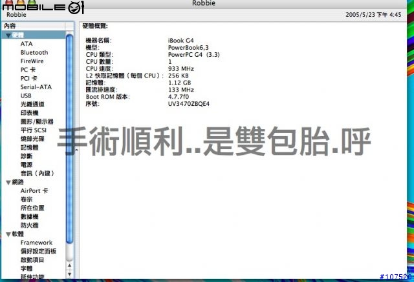
Task: Collapse the 硬體 hardware section triangle
Action: point(8,35)
